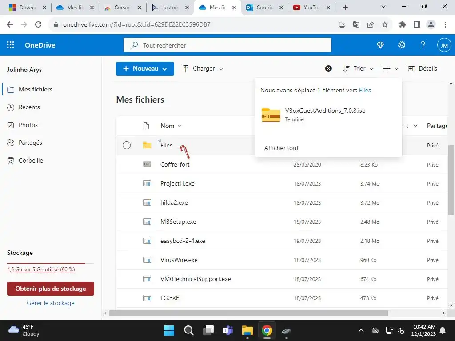Open the Détails pane

click(x=423, y=69)
